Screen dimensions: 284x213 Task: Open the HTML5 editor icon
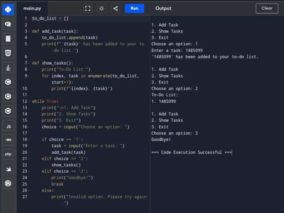click(x=8, y=53)
